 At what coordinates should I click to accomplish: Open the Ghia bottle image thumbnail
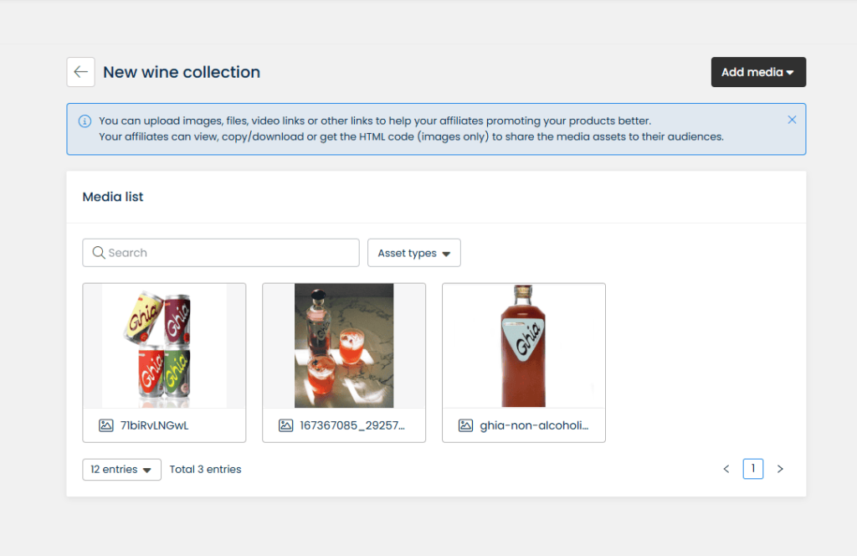523,346
